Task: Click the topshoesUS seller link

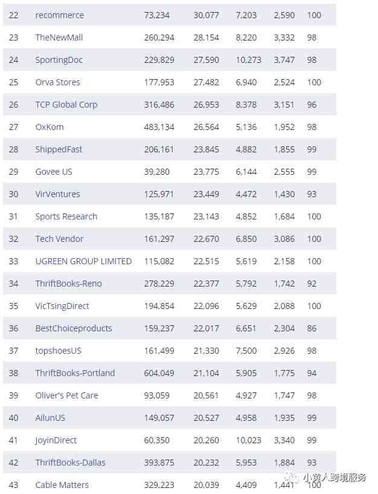Action: pos(58,351)
